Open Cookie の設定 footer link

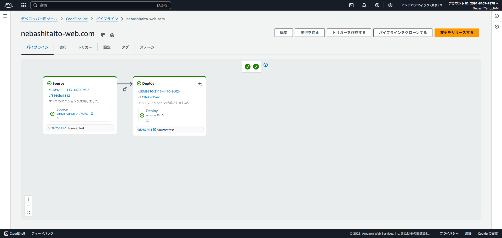tap(488, 234)
